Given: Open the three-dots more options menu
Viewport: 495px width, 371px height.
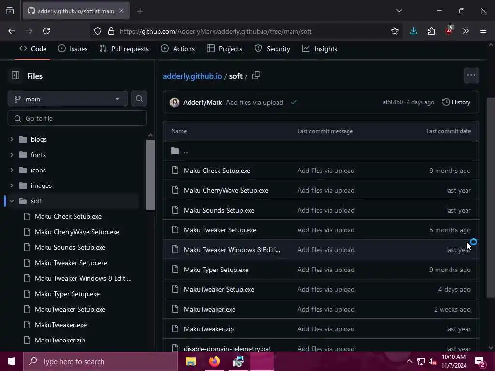Looking at the screenshot, I should click(471, 75).
